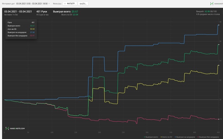223x139 pixels.
Task: Click the 412 рук в час text
Action: (42, 15)
